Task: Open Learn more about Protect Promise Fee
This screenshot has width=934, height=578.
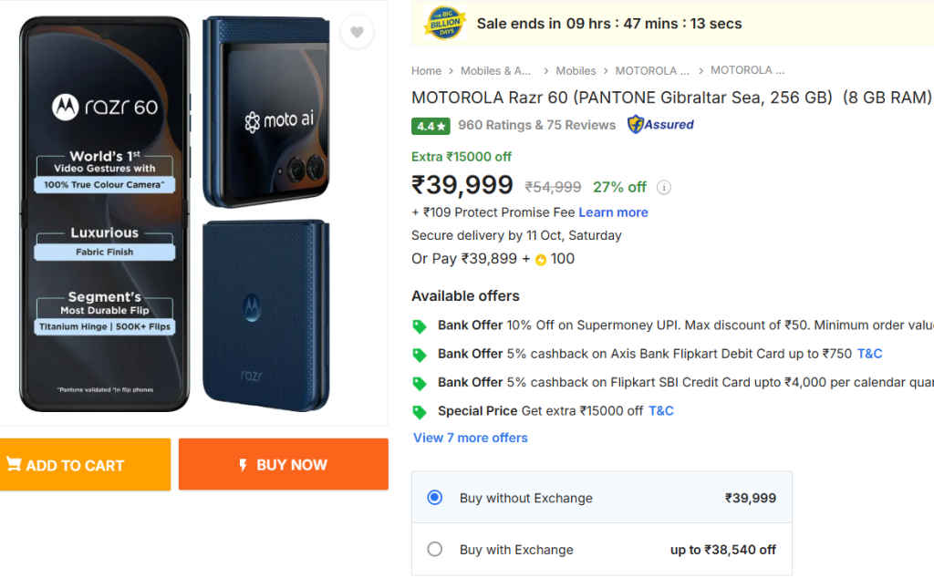Action: pyautogui.click(x=614, y=212)
